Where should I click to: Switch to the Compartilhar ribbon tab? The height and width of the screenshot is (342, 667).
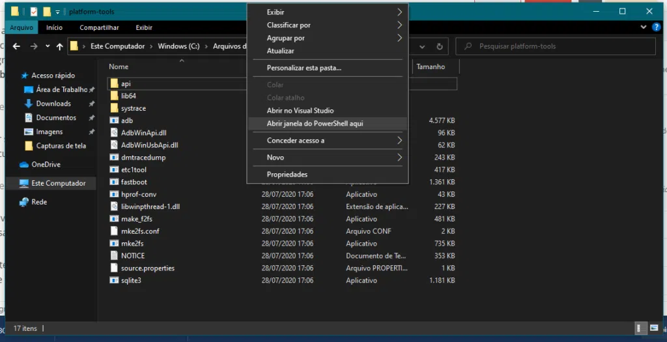point(99,27)
